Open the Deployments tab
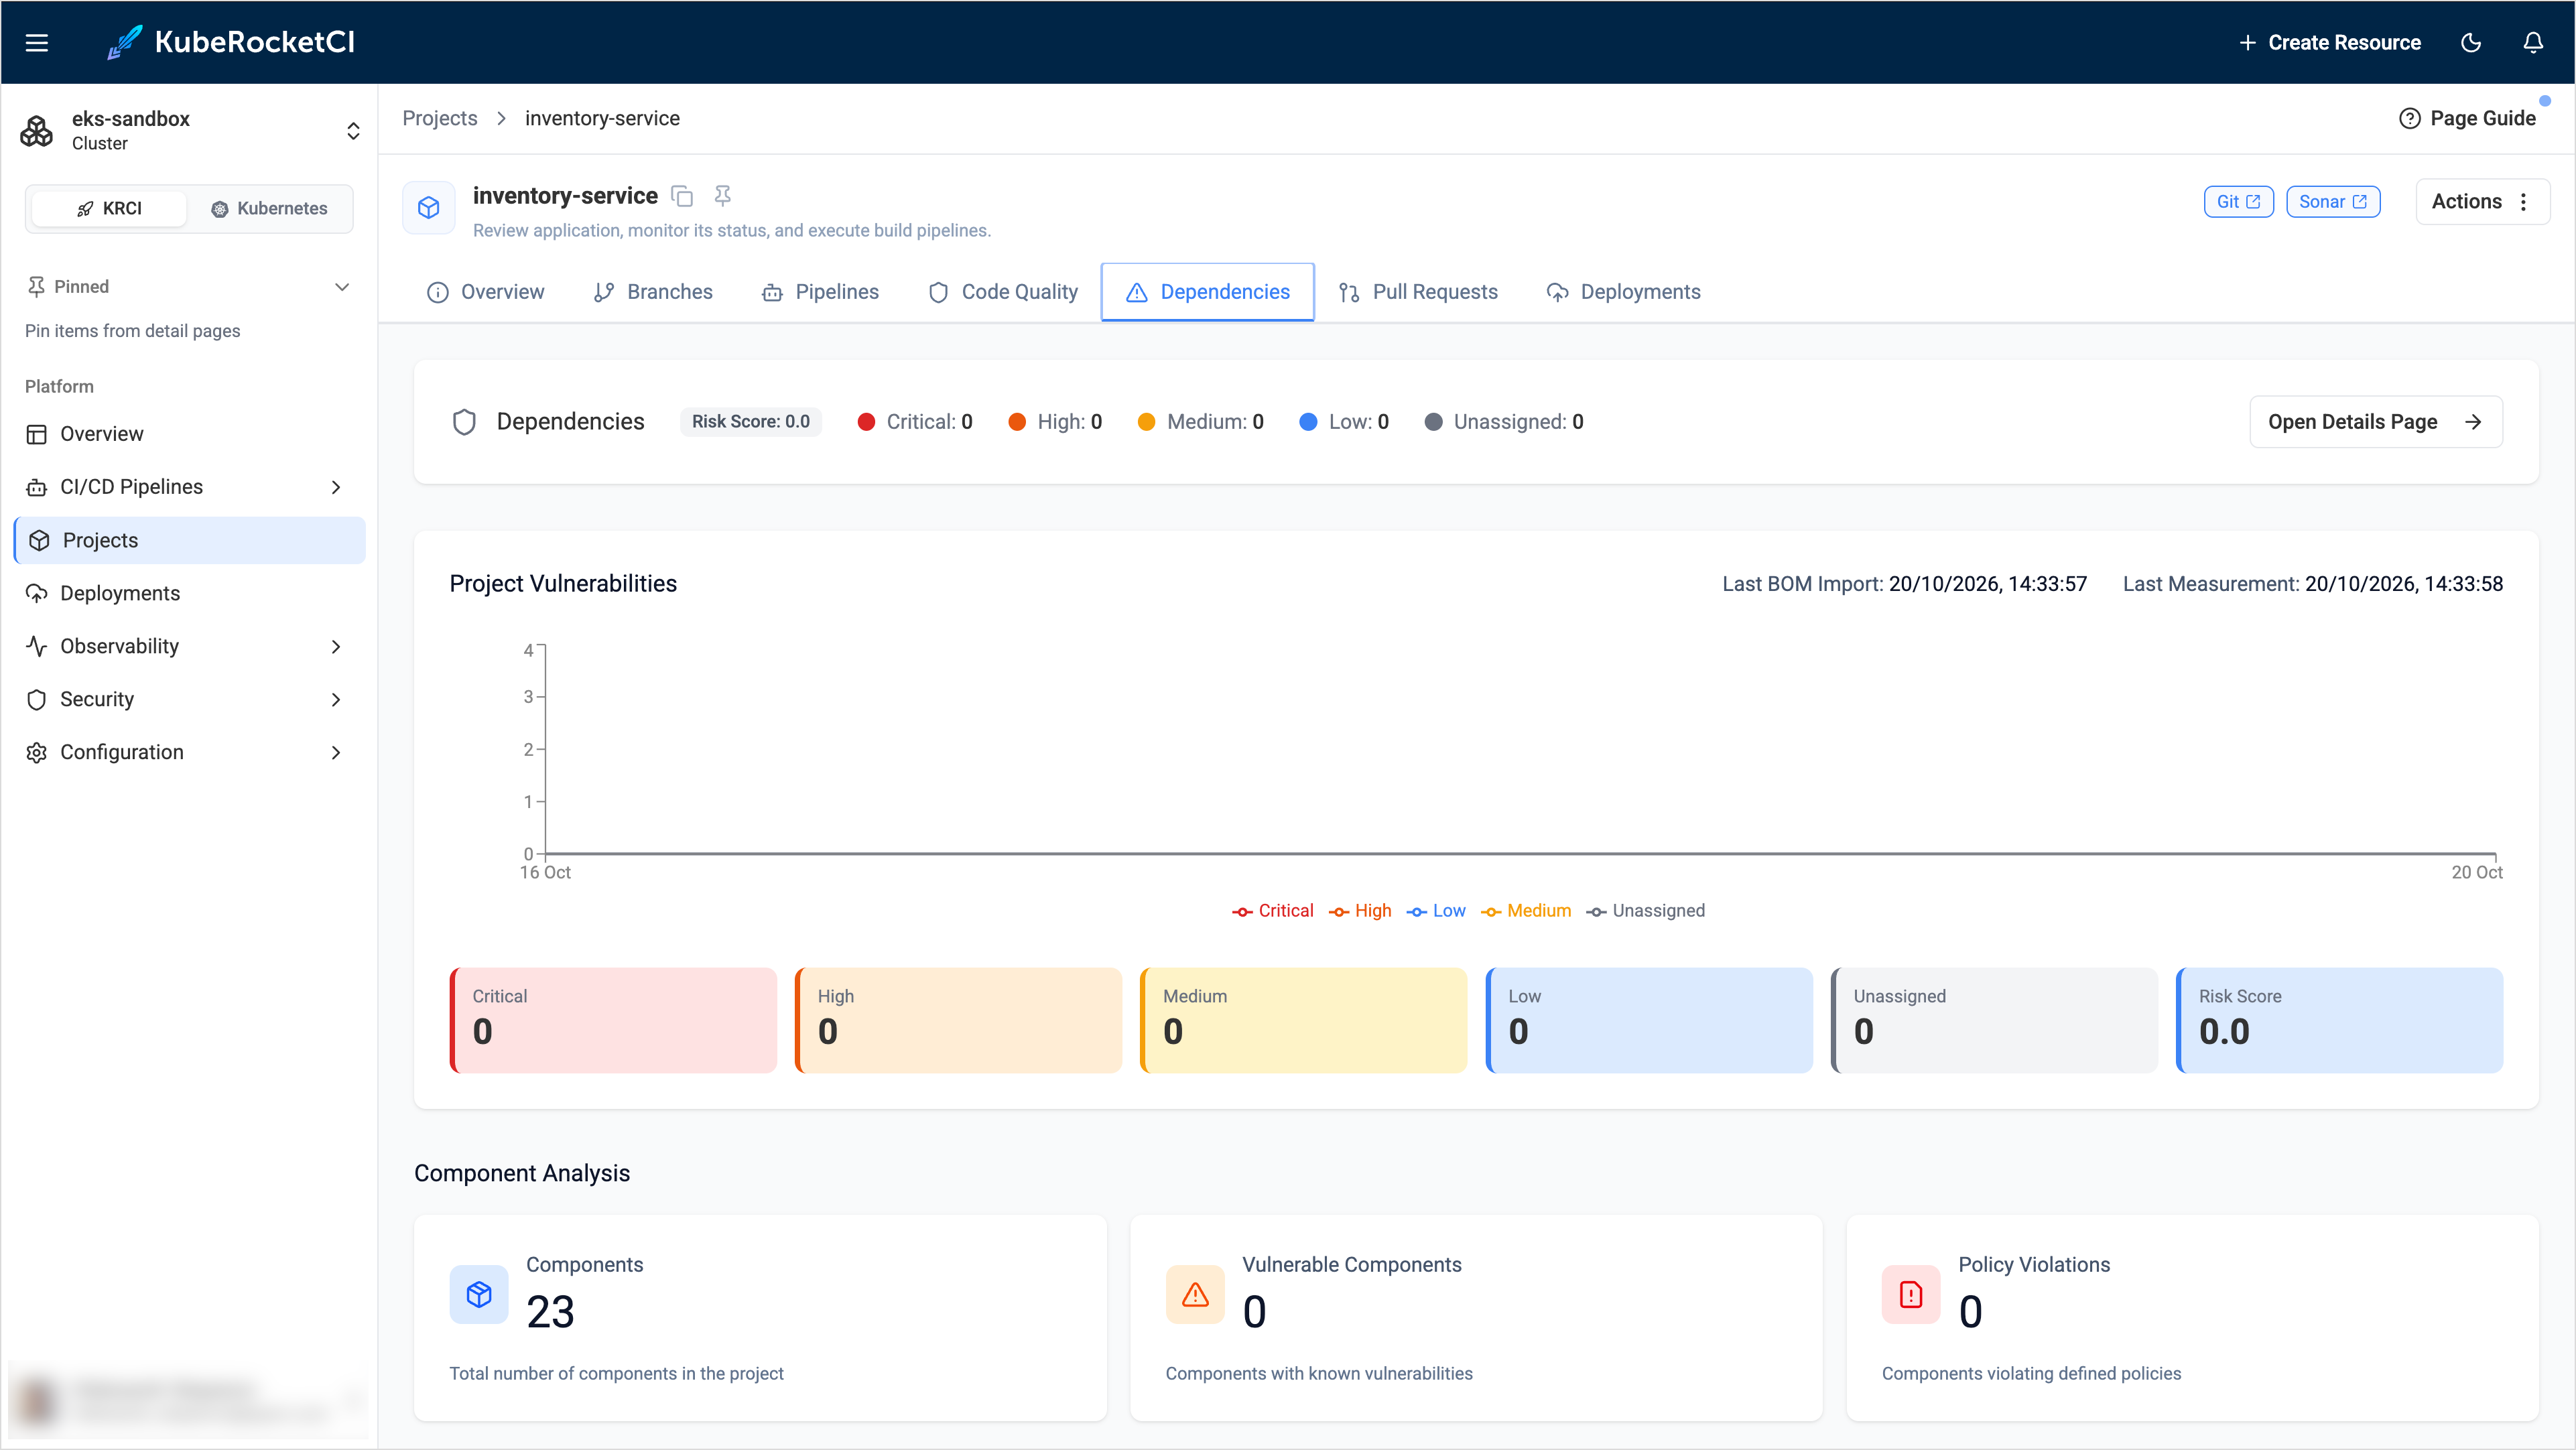This screenshot has width=2576, height=1450. click(1623, 292)
